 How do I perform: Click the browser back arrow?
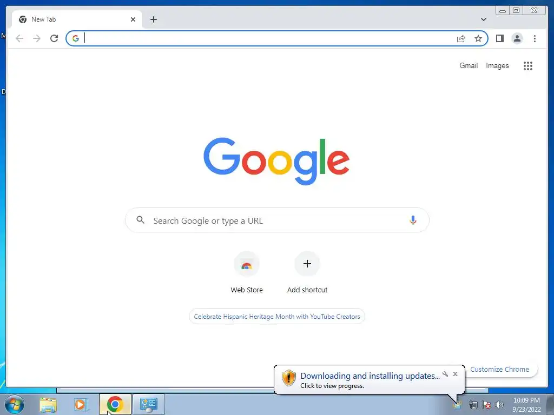point(19,38)
